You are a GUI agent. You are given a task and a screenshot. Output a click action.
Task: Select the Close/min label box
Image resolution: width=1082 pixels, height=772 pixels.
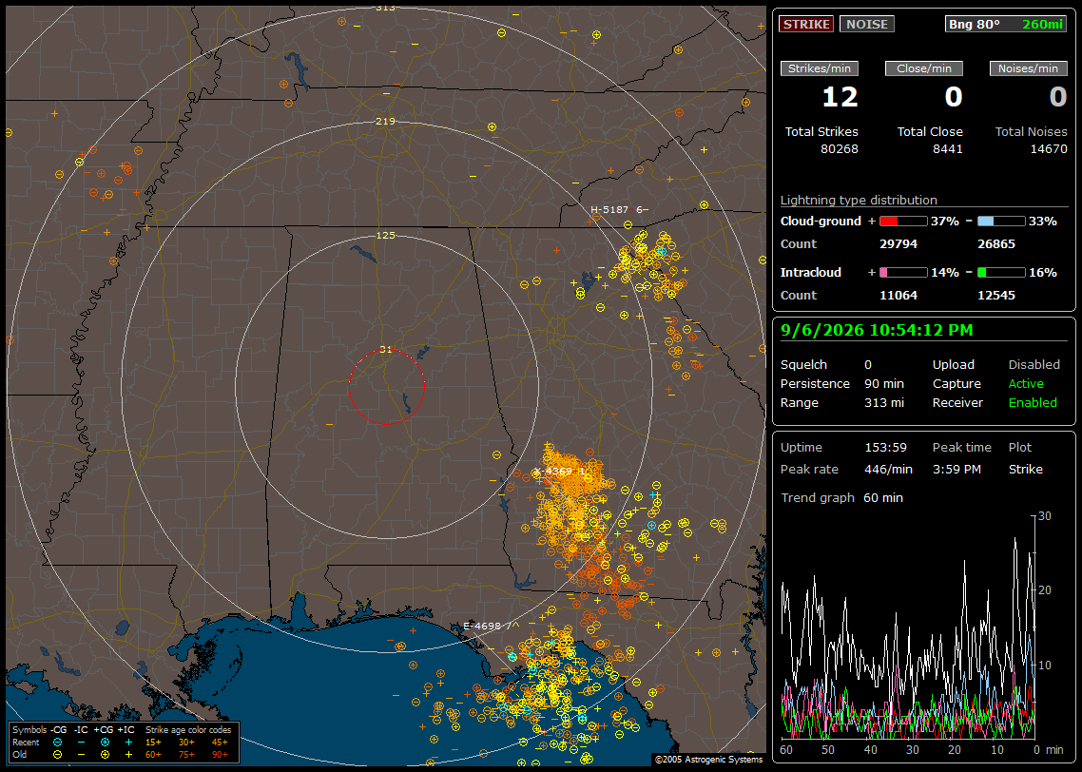[x=924, y=68]
